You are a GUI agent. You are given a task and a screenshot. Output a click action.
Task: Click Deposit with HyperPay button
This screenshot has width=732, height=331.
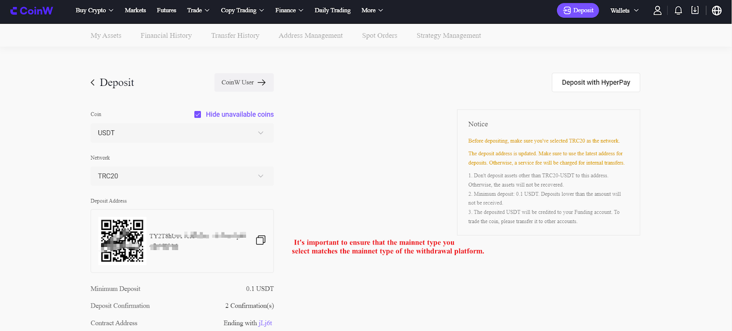pos(596,82)
